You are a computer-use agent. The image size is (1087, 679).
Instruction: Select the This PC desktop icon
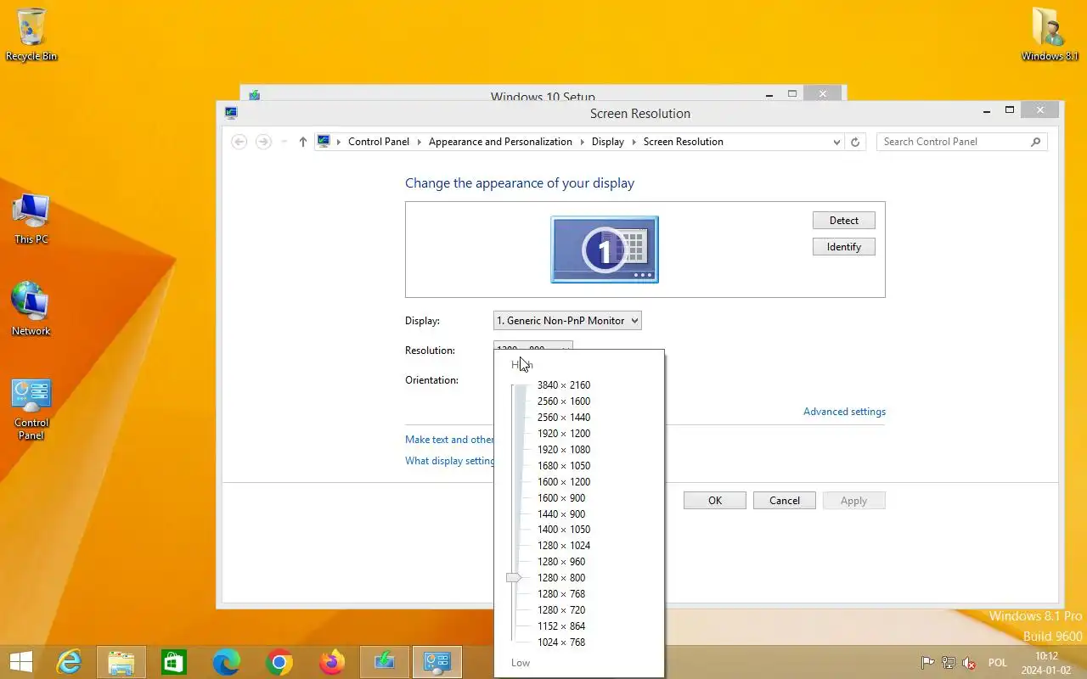point(31,219)
